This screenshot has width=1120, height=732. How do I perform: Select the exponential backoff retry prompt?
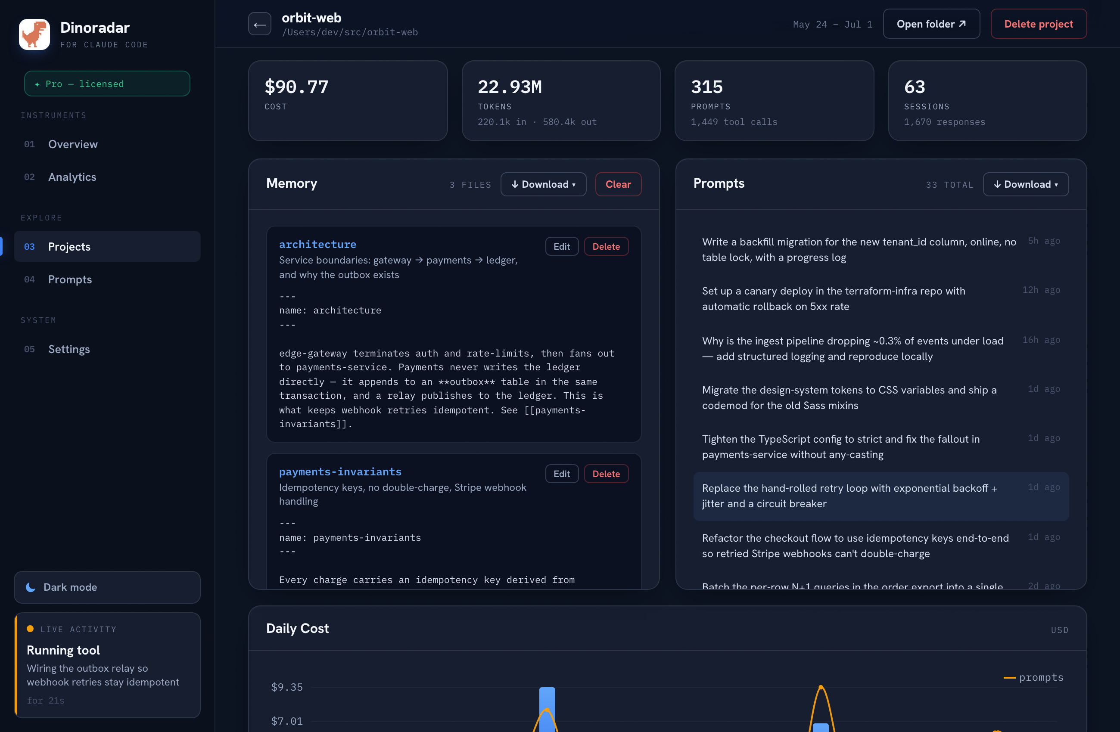click(881, 496)
